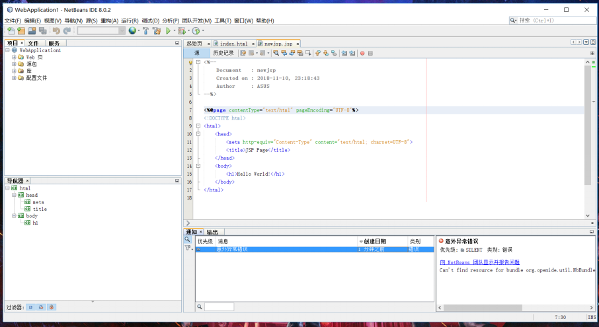Collapse the body node in navigator
This screenshot has width=599, height=327.
click(14, 215)
